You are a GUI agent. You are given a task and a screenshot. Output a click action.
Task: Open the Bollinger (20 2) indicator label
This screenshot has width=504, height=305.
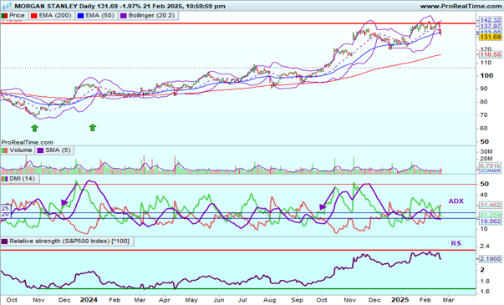point(152,15)
